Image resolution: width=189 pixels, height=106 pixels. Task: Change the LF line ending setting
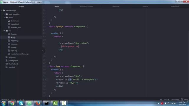tap(161, 100)
